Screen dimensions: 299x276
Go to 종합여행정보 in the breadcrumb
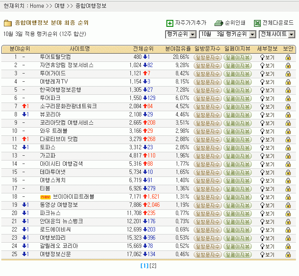tap(91, 6)
